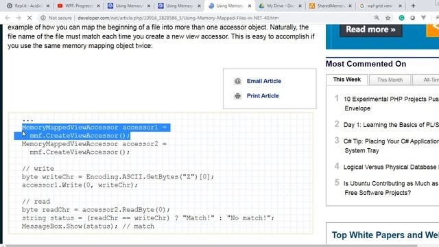Screen dimensions: 439x247
Task: Open 10 Experimental PHP Projects article
Action: [x=391, y=104]
